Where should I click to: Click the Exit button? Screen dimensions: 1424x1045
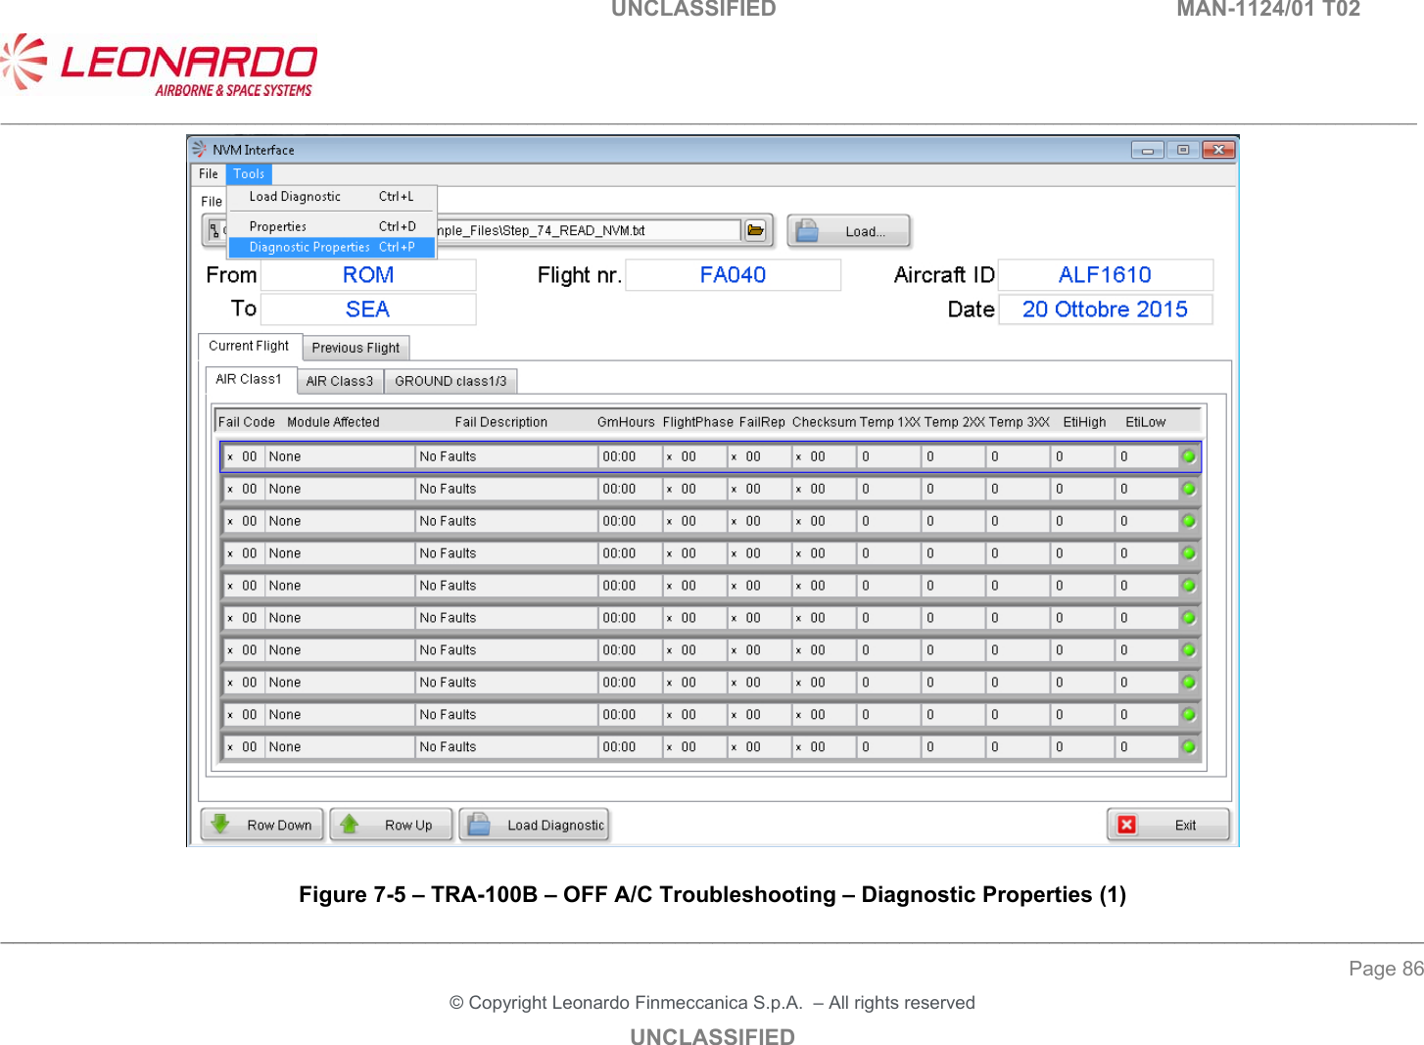coord(1168,825)
